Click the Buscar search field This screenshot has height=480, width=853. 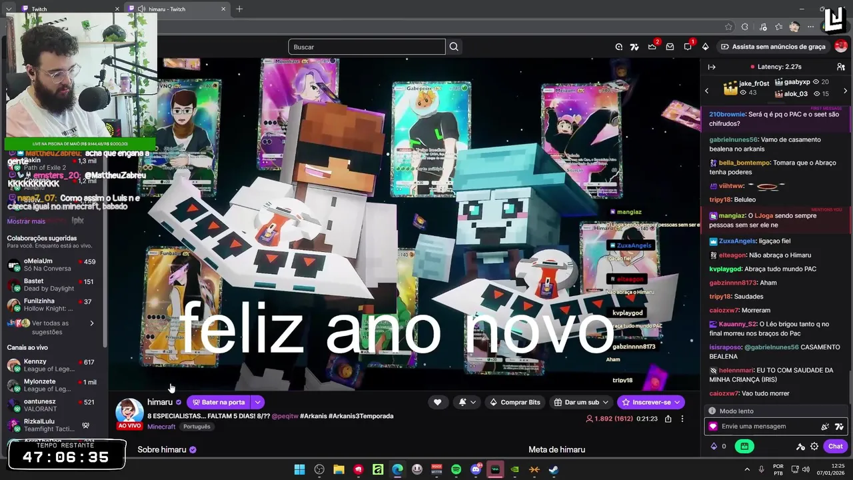[x=367, y=47]
